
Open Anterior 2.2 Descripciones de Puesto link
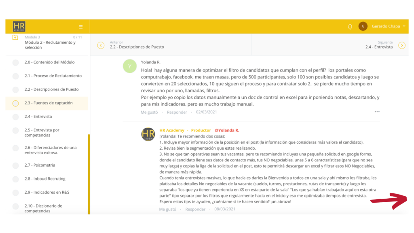coord(137,44)
